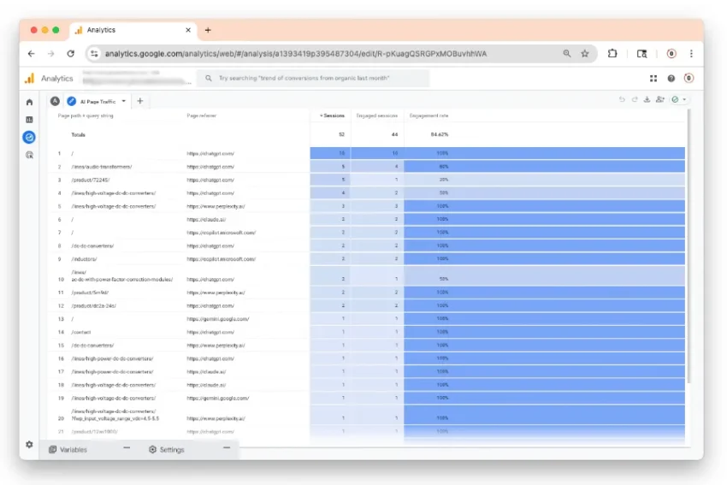
Task: Open Reports from the sidebar bar-chart icon
Action: point(30,120)
